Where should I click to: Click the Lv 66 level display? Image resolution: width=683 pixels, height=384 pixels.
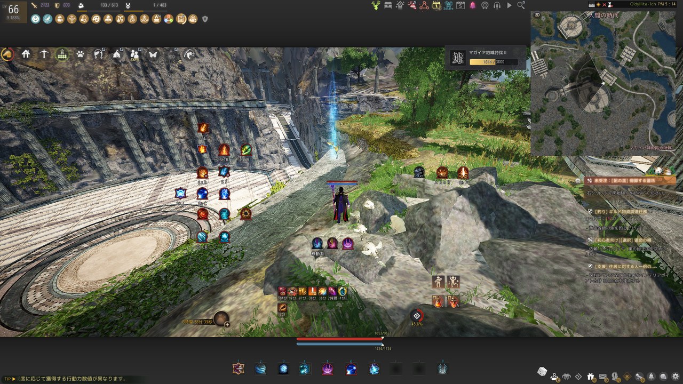point(13,11)
